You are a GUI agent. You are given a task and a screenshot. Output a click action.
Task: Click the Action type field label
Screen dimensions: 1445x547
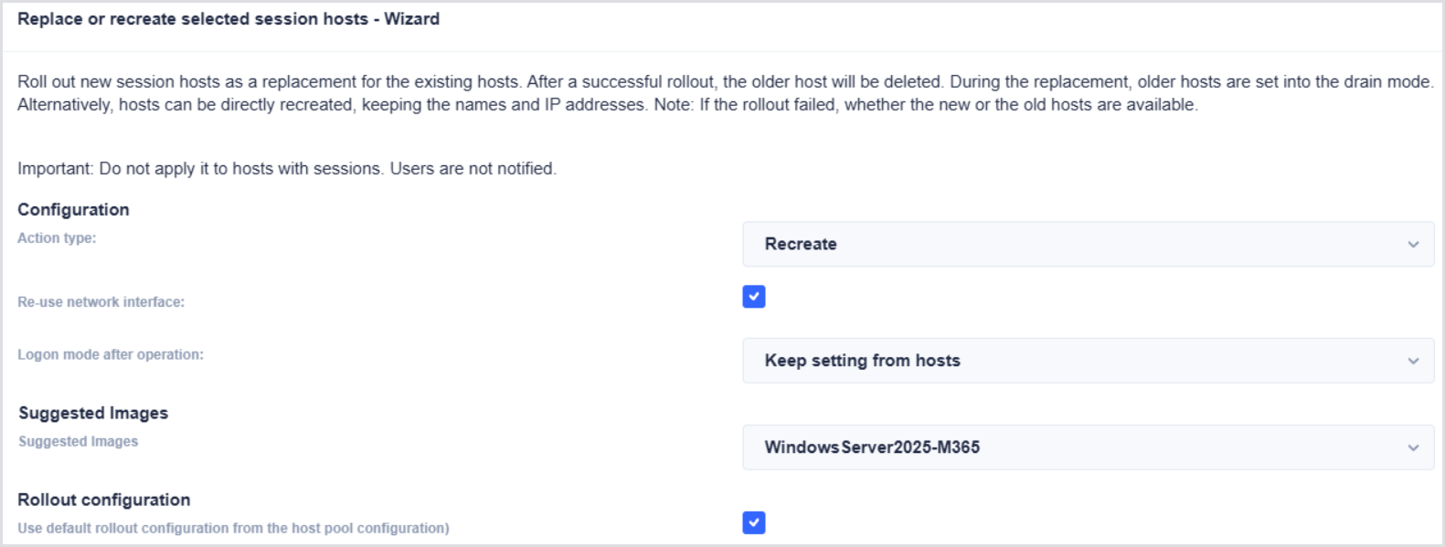coord(57,238)
